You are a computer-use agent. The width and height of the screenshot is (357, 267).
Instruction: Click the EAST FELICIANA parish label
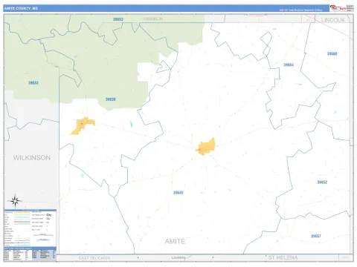click(94, 258)
